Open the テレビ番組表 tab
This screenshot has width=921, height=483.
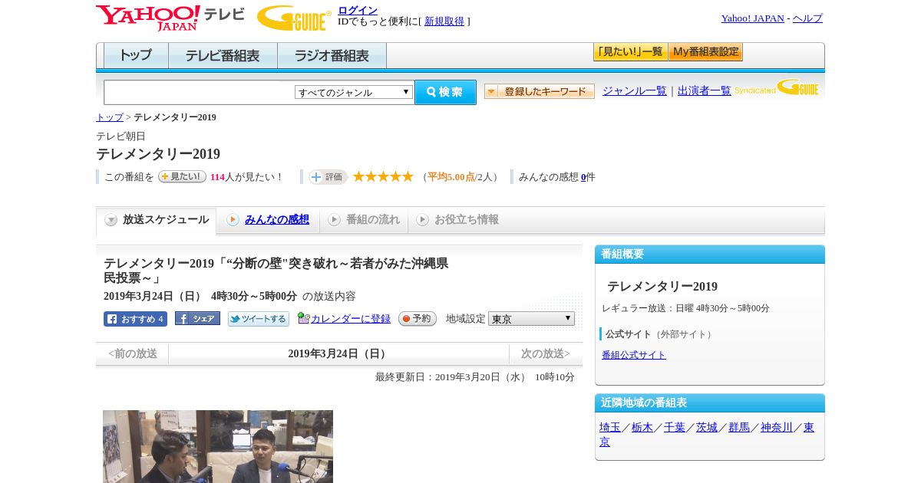[223, 56]
